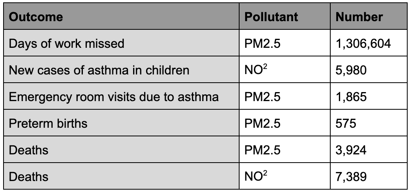Image resolution: width=410 pixels, height=192 pixels.
Task: Click the Deaths cell in the PM2.5 row
Action: point(28,150)
